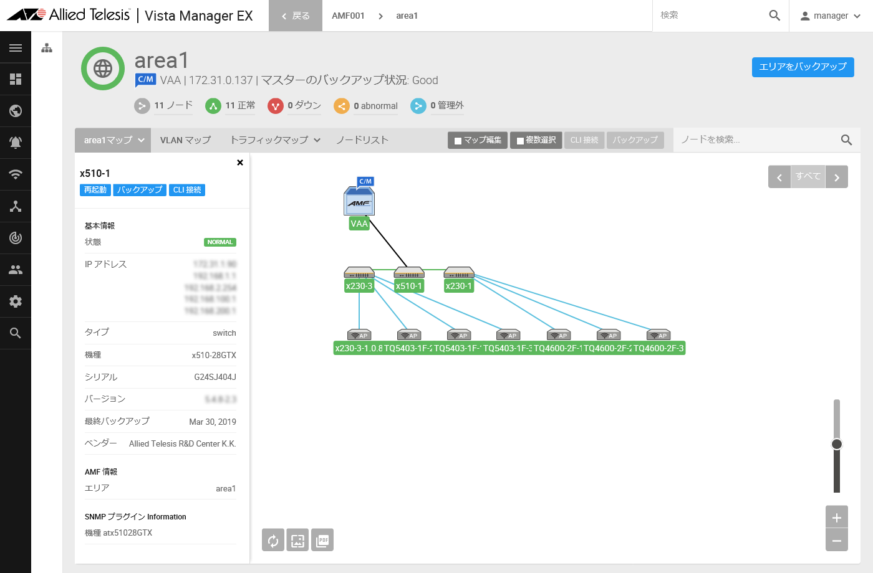Click the greyed バックアップ toolbar button
The width and height of the screenshot is (873, 573).
pyautogui.click(x=635, y=140)
